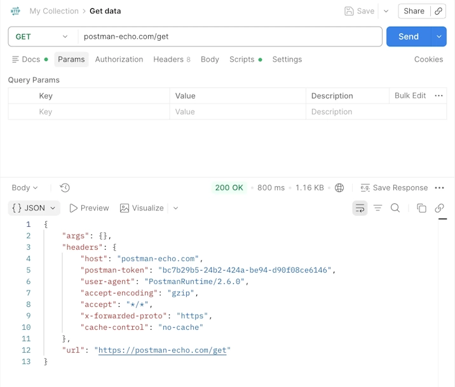
Task: Click the "no-cache" value in response
Action: coord(180,327)
